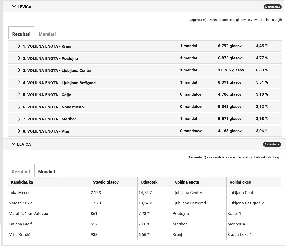Click the Škofja Loka 1 district cell

[x=254, y=234]
